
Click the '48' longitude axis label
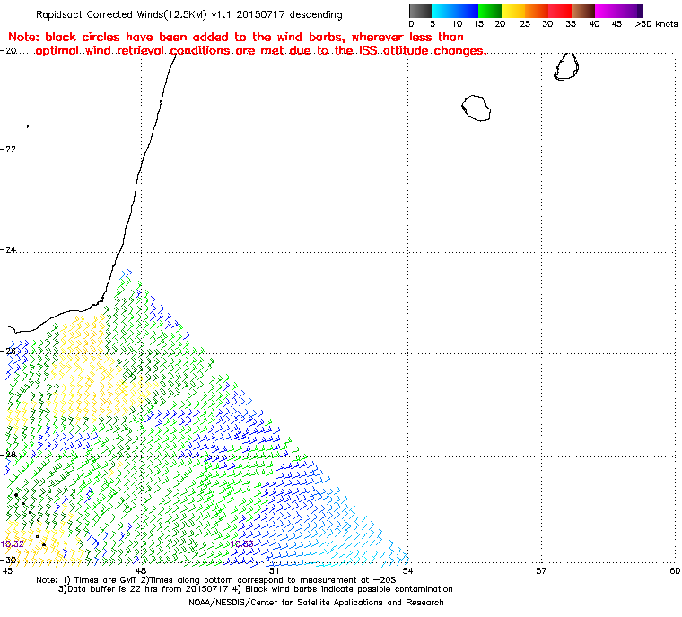click(x=140, y=570)
